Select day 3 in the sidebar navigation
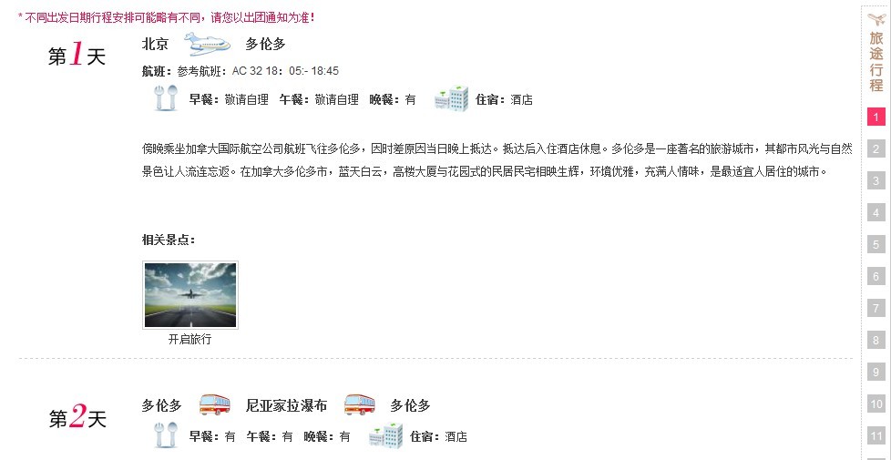 (876, 180)
